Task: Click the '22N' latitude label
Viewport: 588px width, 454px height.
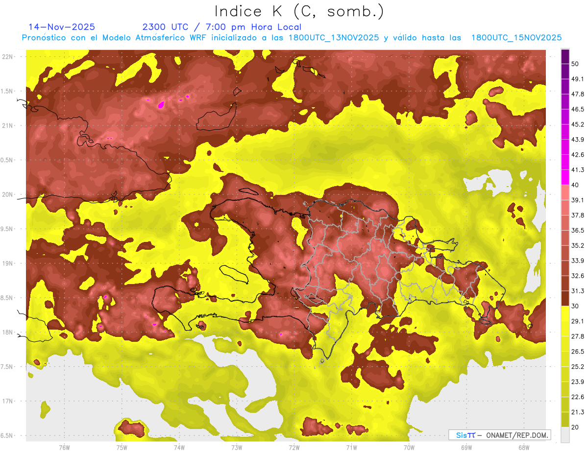Action: pyautogui.click(x=8, y=57)
